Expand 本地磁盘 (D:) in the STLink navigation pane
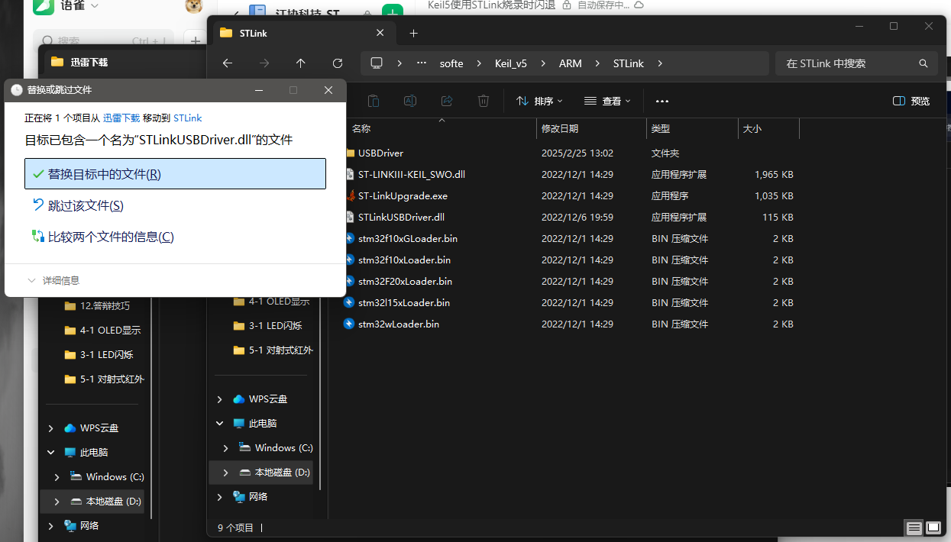This screenshot has width=951, height=542. [x=226, y=473]
